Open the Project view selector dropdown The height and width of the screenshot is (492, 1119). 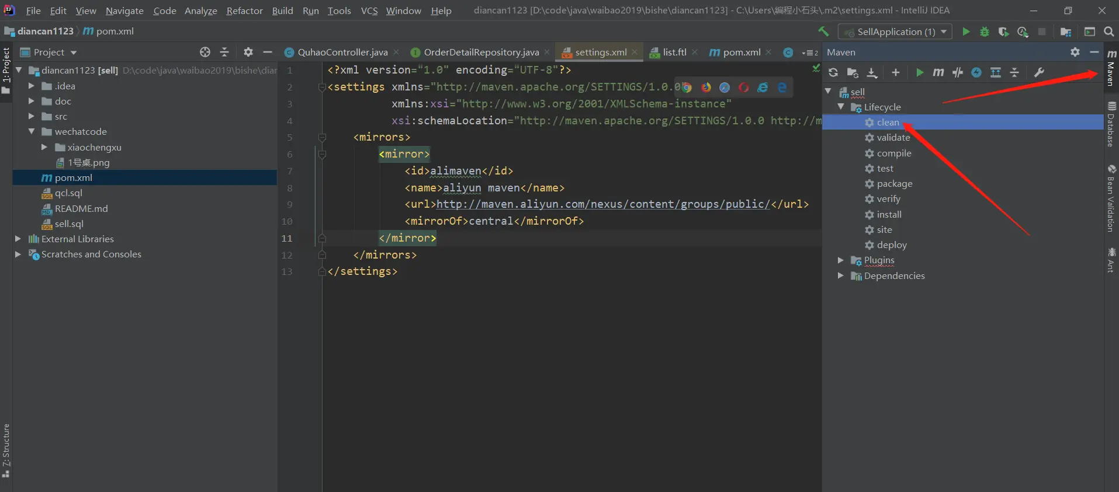tap(49, 52)
